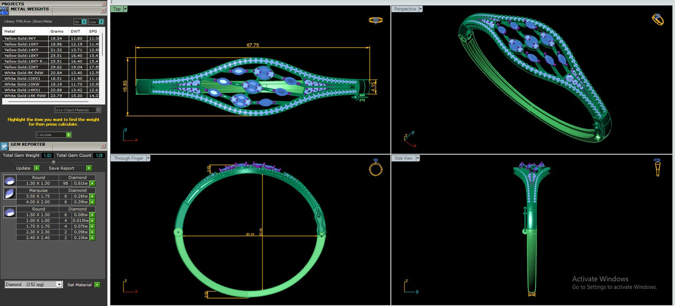Click the ring icon in Perspective viewport

[x=658, y=19]
